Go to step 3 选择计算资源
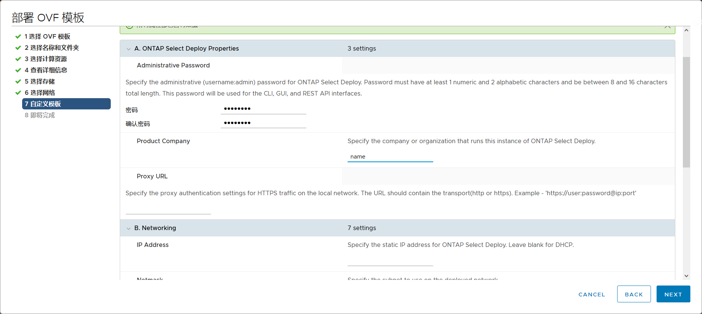The image size is (702, 314). coord(46,59)
